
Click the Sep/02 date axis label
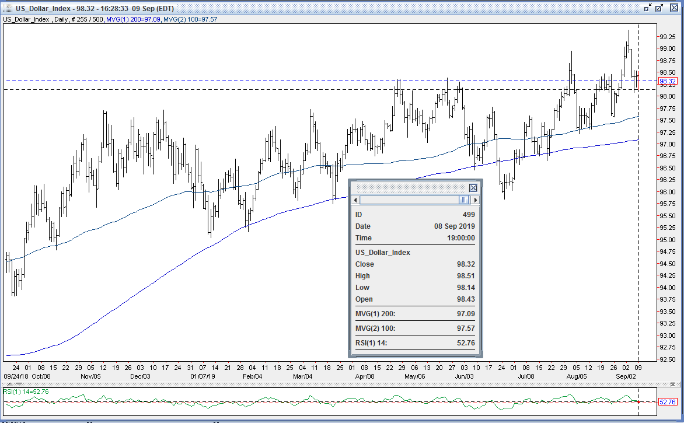626,376
